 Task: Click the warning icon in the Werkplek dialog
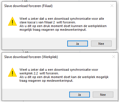(x=12, y=72)
